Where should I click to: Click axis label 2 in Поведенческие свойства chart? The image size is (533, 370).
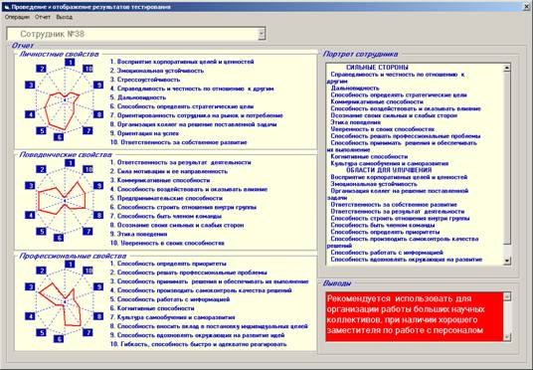click(x=41, y=169)
